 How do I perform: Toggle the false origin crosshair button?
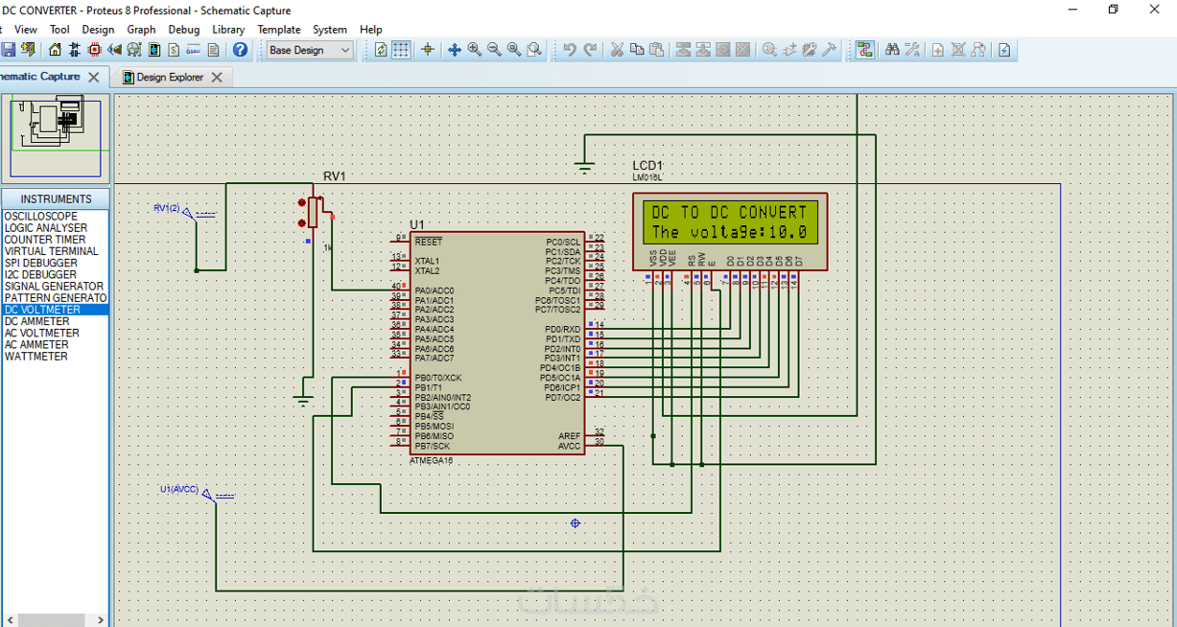[x=428, y=50]
